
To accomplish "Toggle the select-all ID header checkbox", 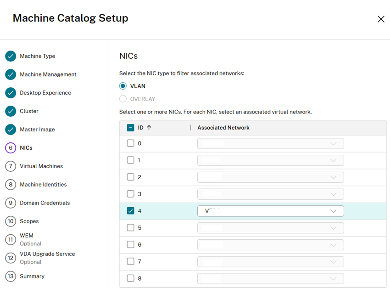I will (130, 128).
